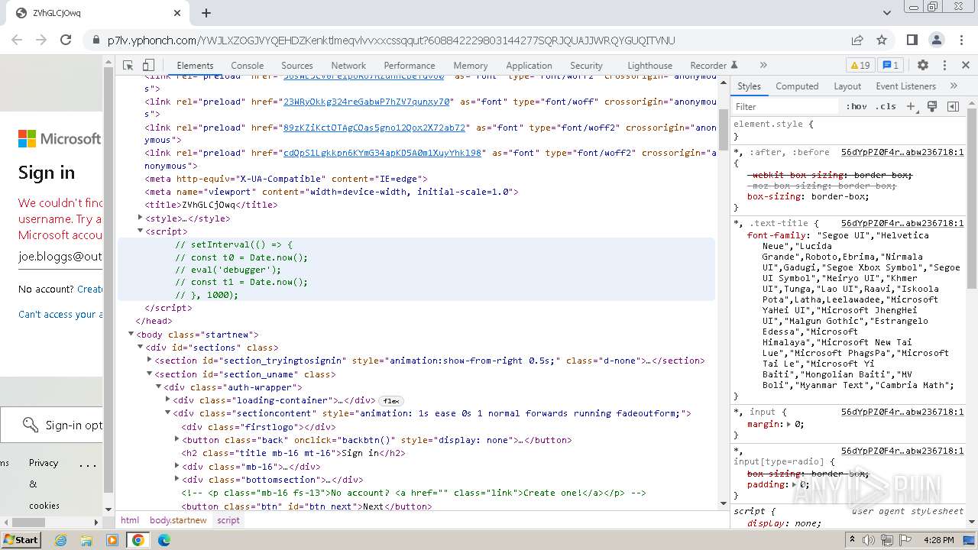Open the Network tab
The image size is (978, 550).
pyautogui.click(x=348, y=66)
